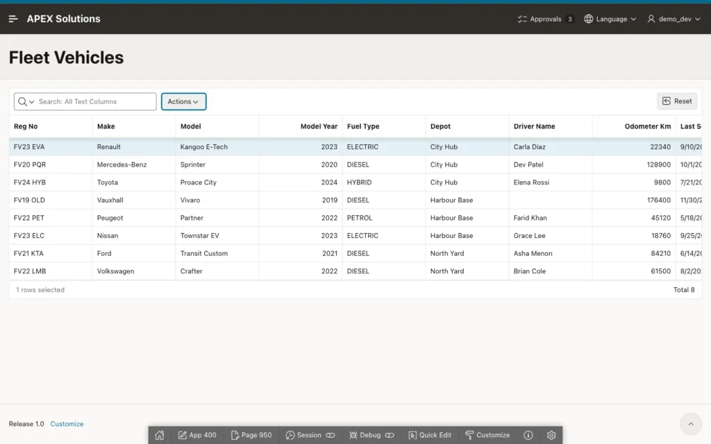This screenshot has height=444, width=711.
Task: Click the Reset button
Action: click(x=677, y=101)
